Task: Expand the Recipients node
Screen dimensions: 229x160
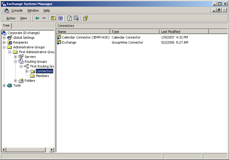Action: point(4,42)
